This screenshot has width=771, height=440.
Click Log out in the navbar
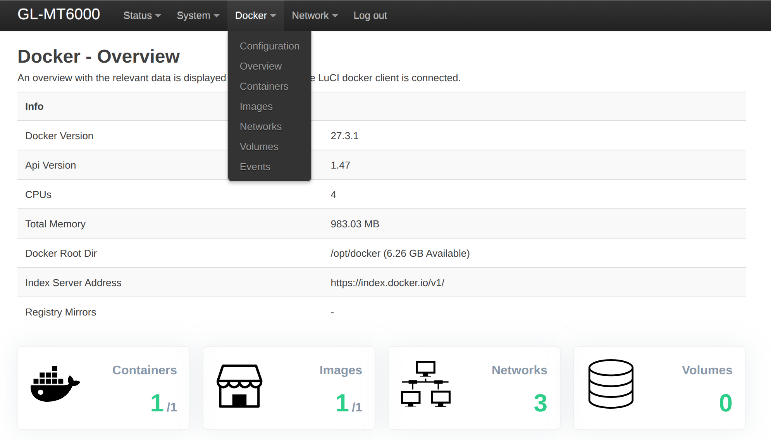click(370, 15)
